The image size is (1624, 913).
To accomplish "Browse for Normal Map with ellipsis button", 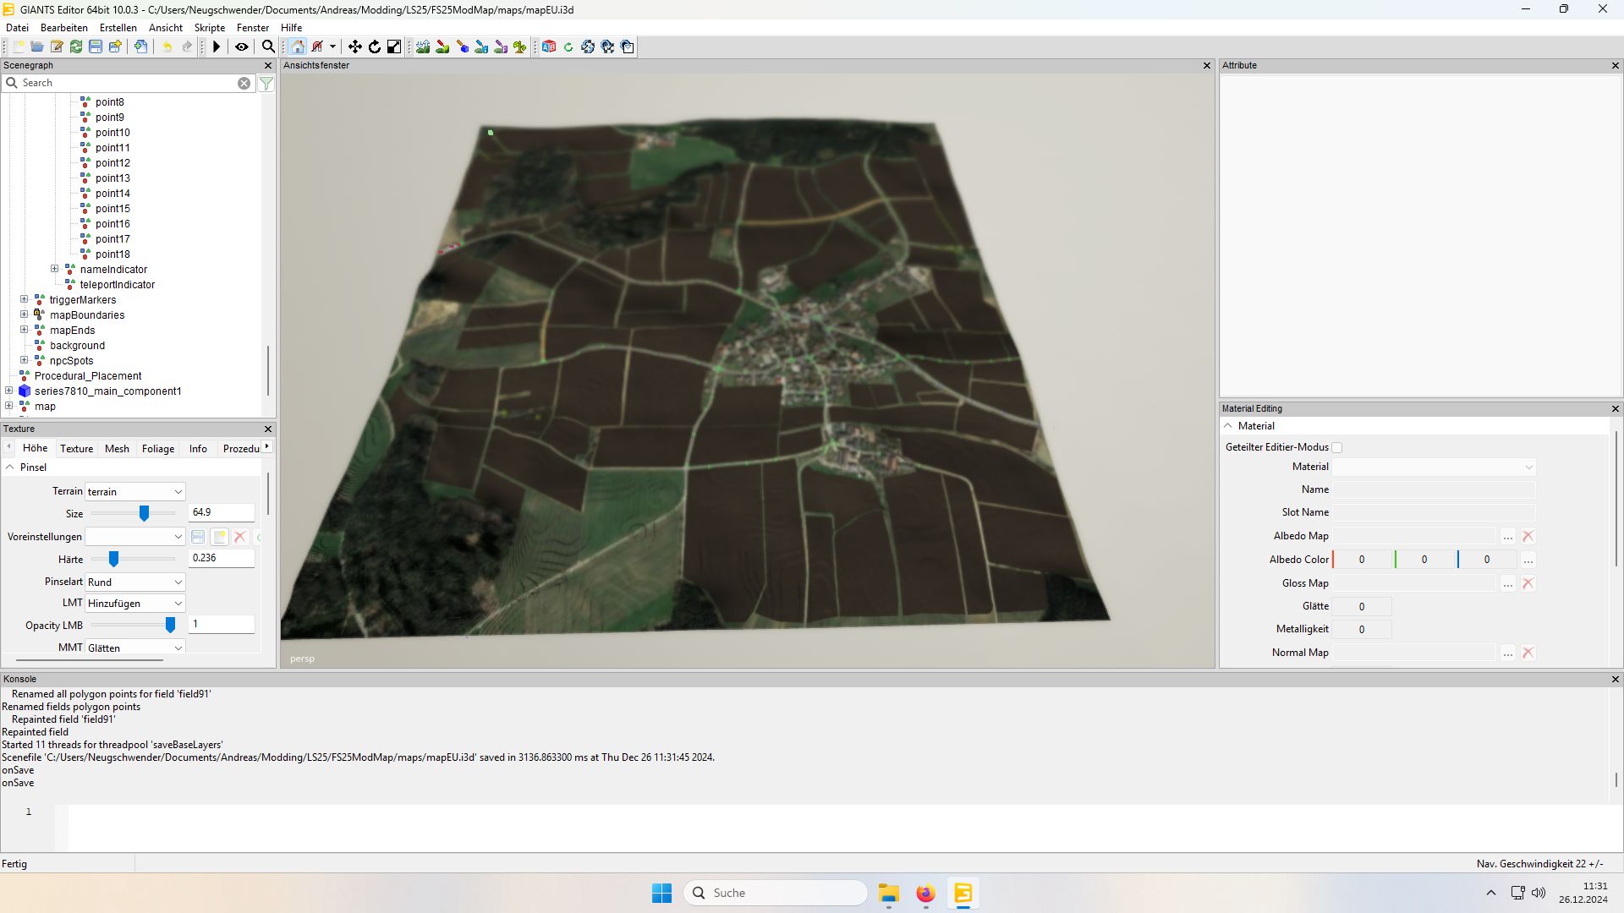I will pyautogui.click(x=1508, y=653).
